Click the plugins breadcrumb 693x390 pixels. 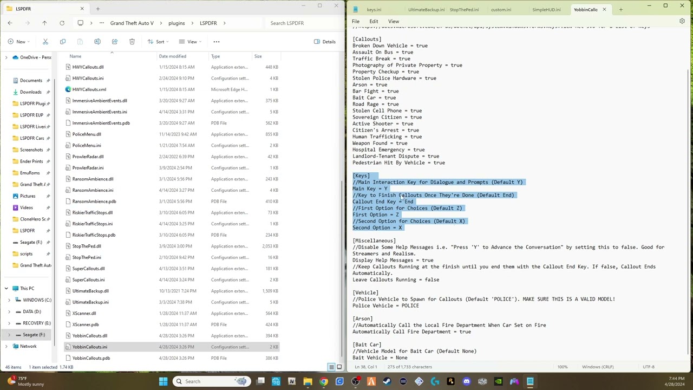176,23
